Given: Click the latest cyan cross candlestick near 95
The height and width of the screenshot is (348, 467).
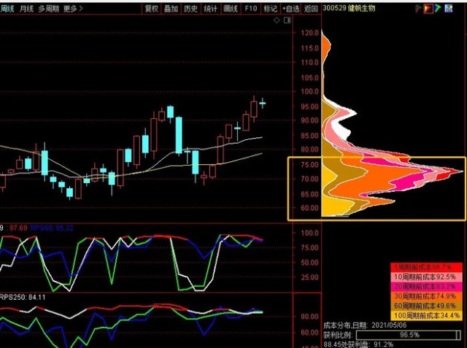Looking at the screenshot, I should [x=263, y=104].
